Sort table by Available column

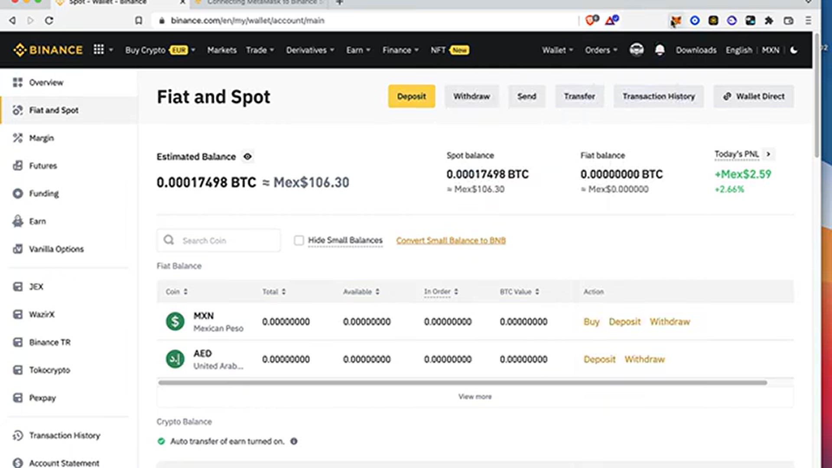[361, 292]
